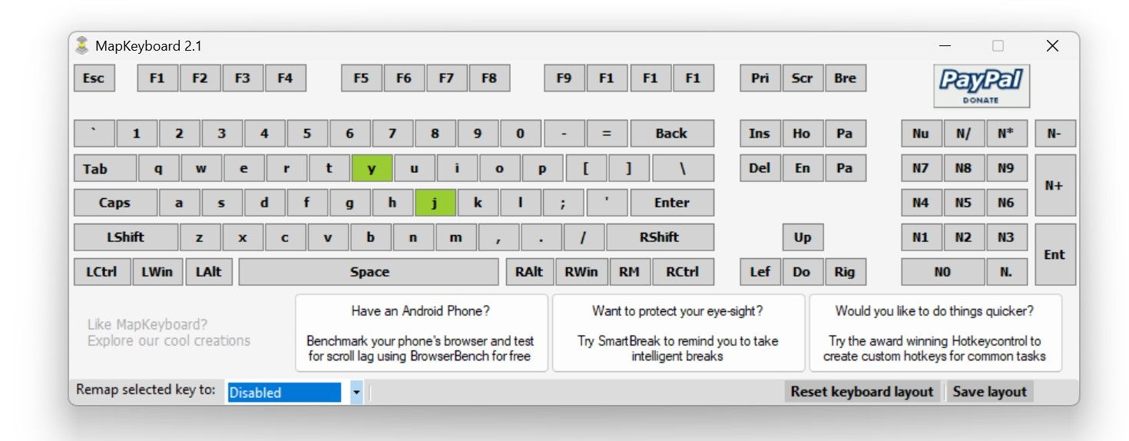Screen dimensions: 1129x441
Task: Click the MapKeyboard app icon in title bar
Action: click(x=82, y=46)
